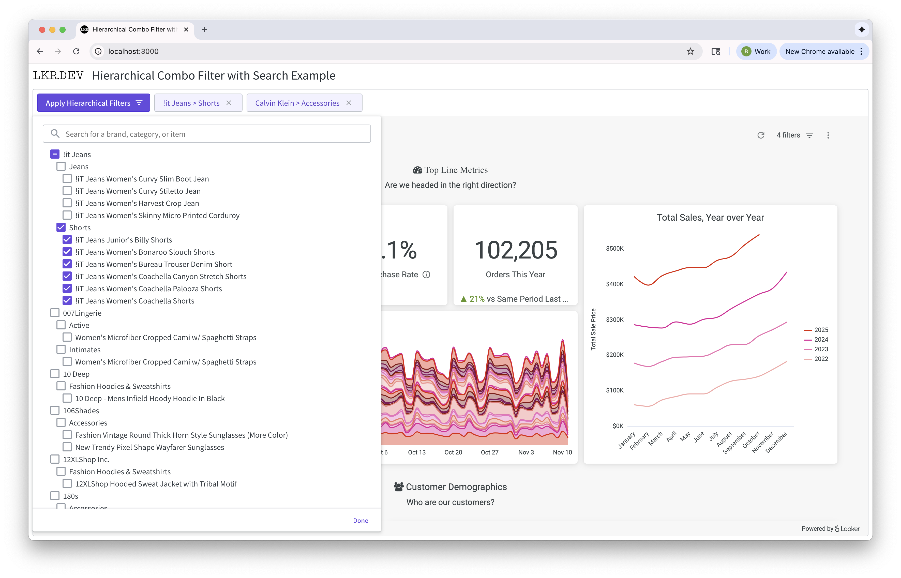Viewport: 901px width, 578px height.
Task: Open the dashboard three-dot actions menu
Action: coord(828,135)
